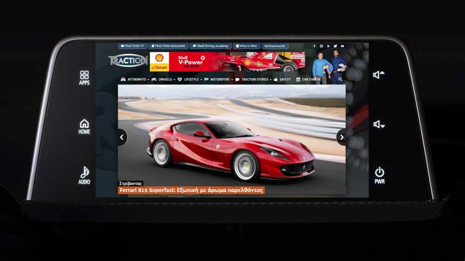Open the ΣΑΝ ΣΗΜΕΡΑ menu item

click(308, 80)
